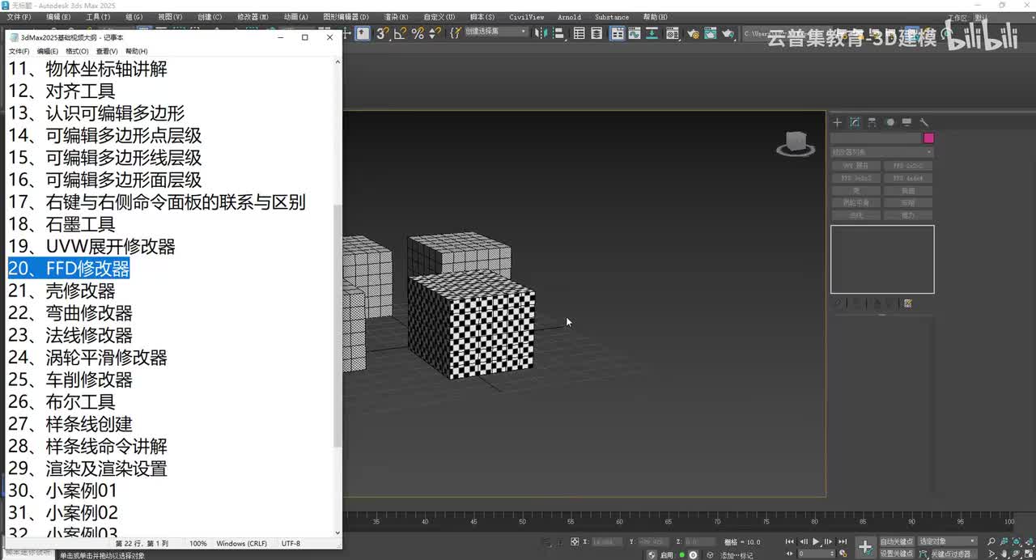1036x560 pixels.
Task: Toggle the Scene Explorer icon
Action: click(579, 33)
